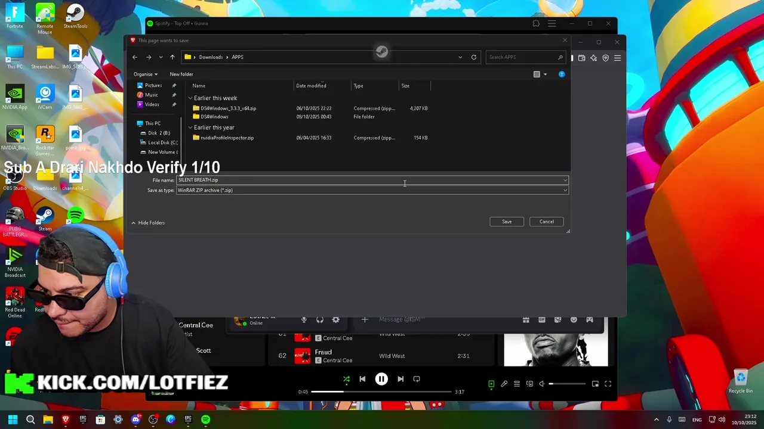Go up one folder level
The width and height of the screenshot is (764, 429).
(x=172, y=57)
